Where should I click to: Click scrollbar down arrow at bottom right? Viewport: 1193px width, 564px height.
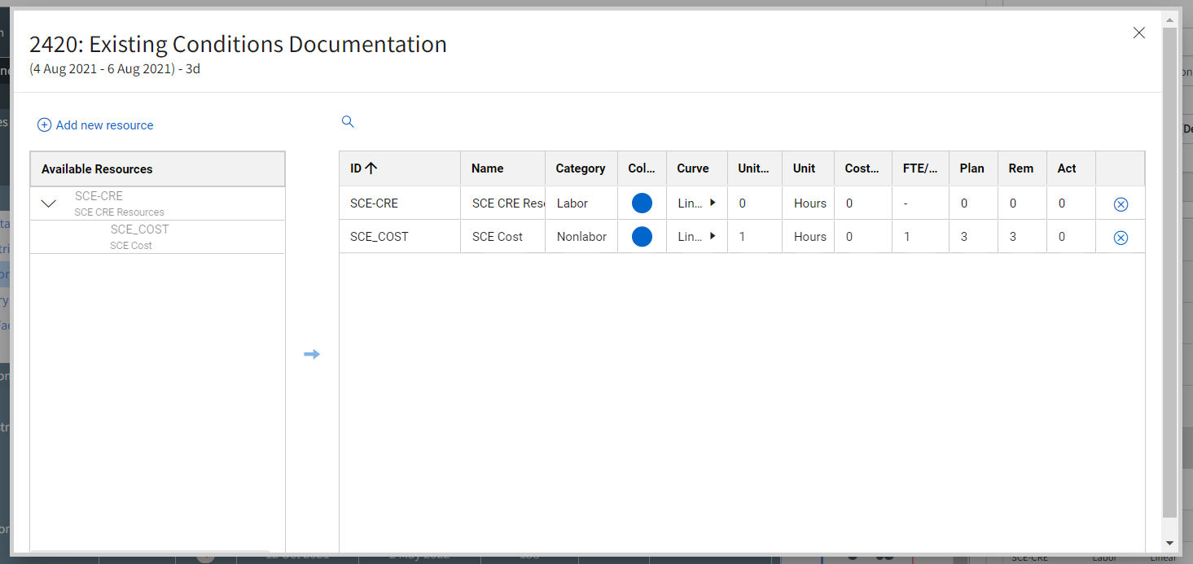coord(1169,543)
